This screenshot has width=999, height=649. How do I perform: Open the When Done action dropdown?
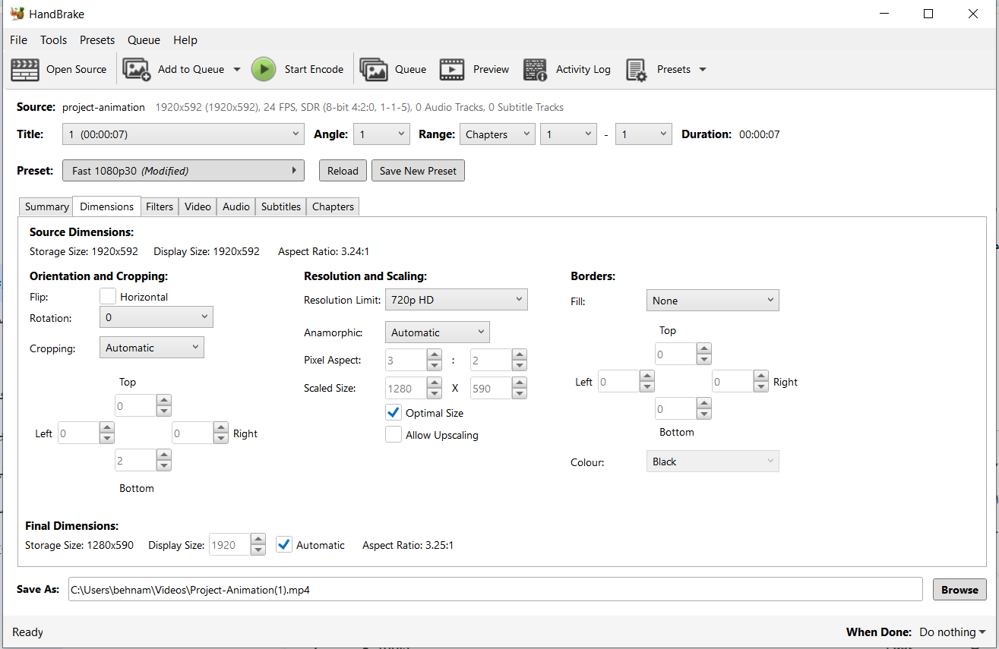point(953,632)
